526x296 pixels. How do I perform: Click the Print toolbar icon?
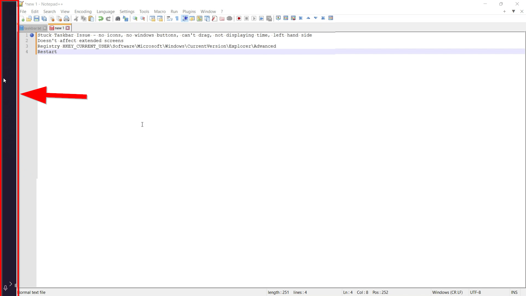click(x=66, y=18)
